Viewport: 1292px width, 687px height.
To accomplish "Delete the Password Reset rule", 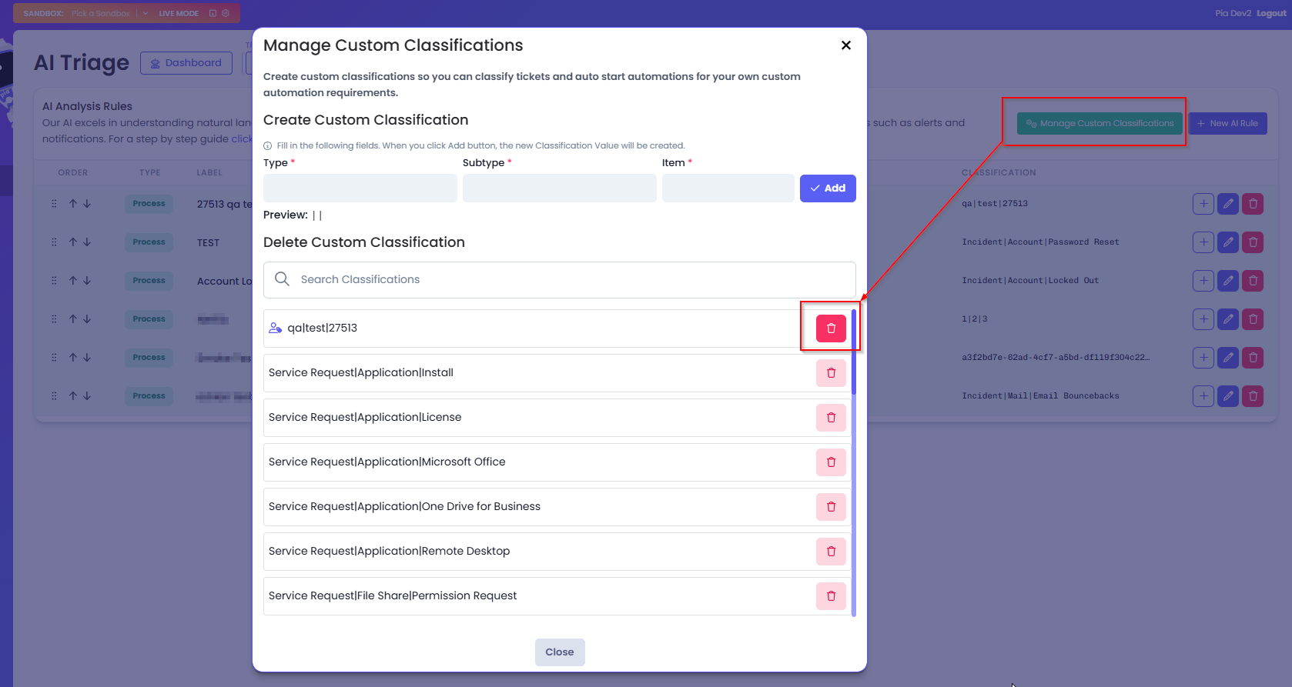I will pyautogui.click(x=1253, y=242).
